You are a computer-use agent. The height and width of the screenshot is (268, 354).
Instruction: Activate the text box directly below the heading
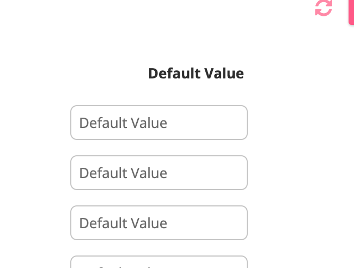click(x=159, y=123)
